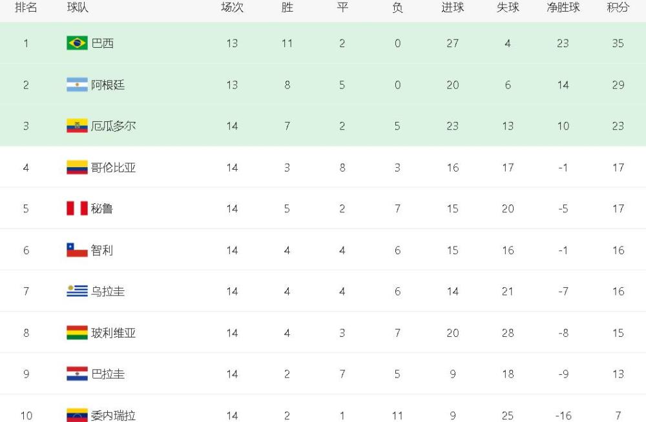Open the 阿根廷 team link
This screenshot has height=422, width=646.
108,85
